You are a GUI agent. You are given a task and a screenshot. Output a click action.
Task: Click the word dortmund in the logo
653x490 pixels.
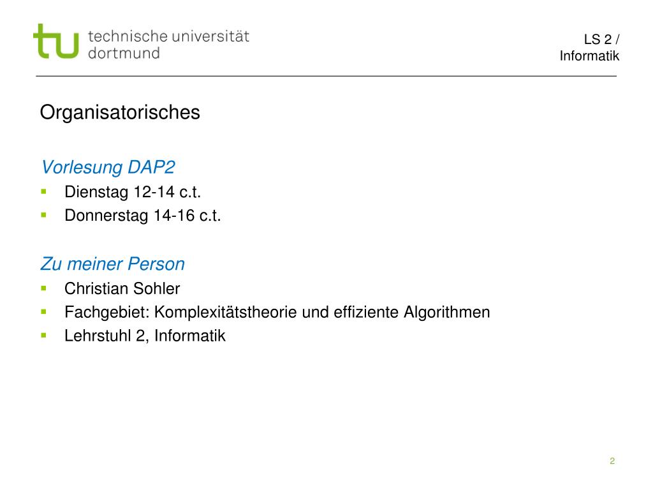coord(124,54)
